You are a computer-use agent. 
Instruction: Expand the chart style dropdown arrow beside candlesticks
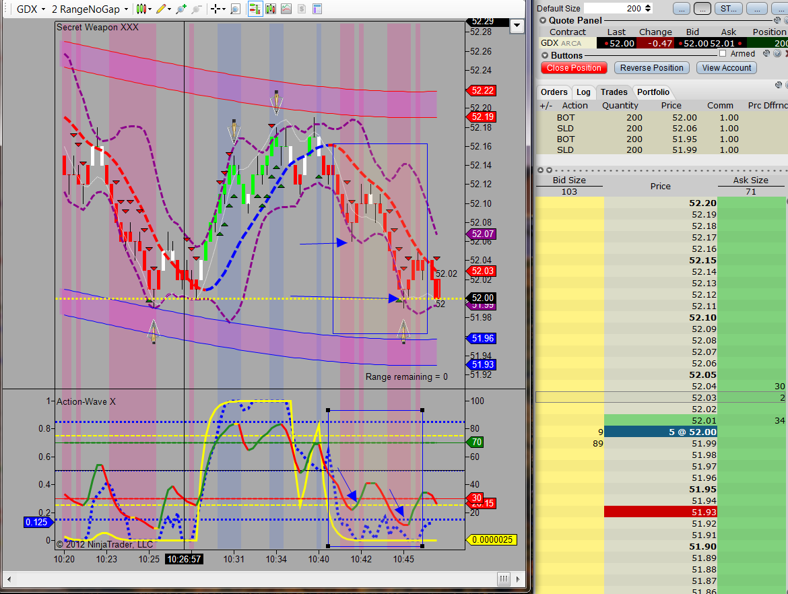[150, 9]
